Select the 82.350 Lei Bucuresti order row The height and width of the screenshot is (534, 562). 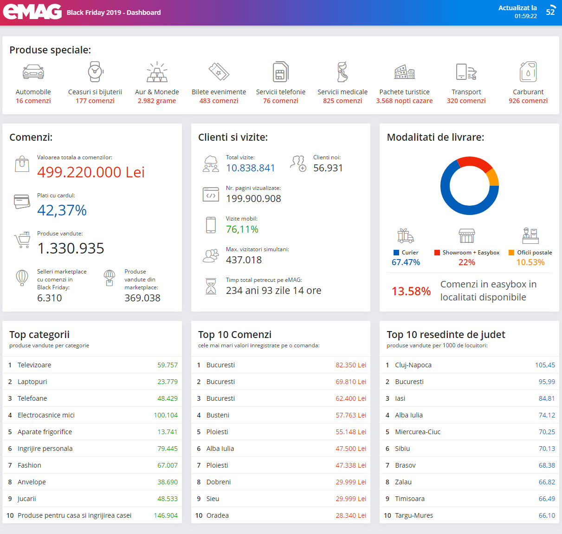(x=281, y=365)
